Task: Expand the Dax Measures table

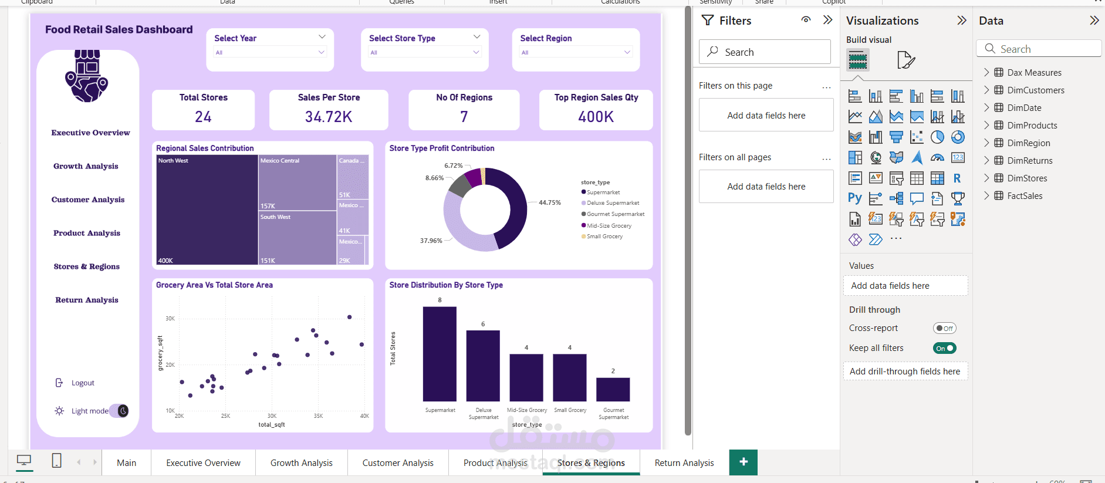Action: (986, 72)
